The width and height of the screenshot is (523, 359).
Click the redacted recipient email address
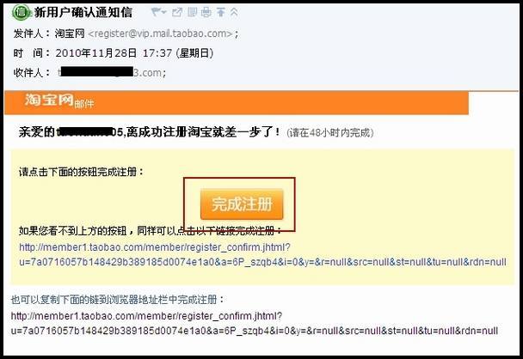click(110, 72)
